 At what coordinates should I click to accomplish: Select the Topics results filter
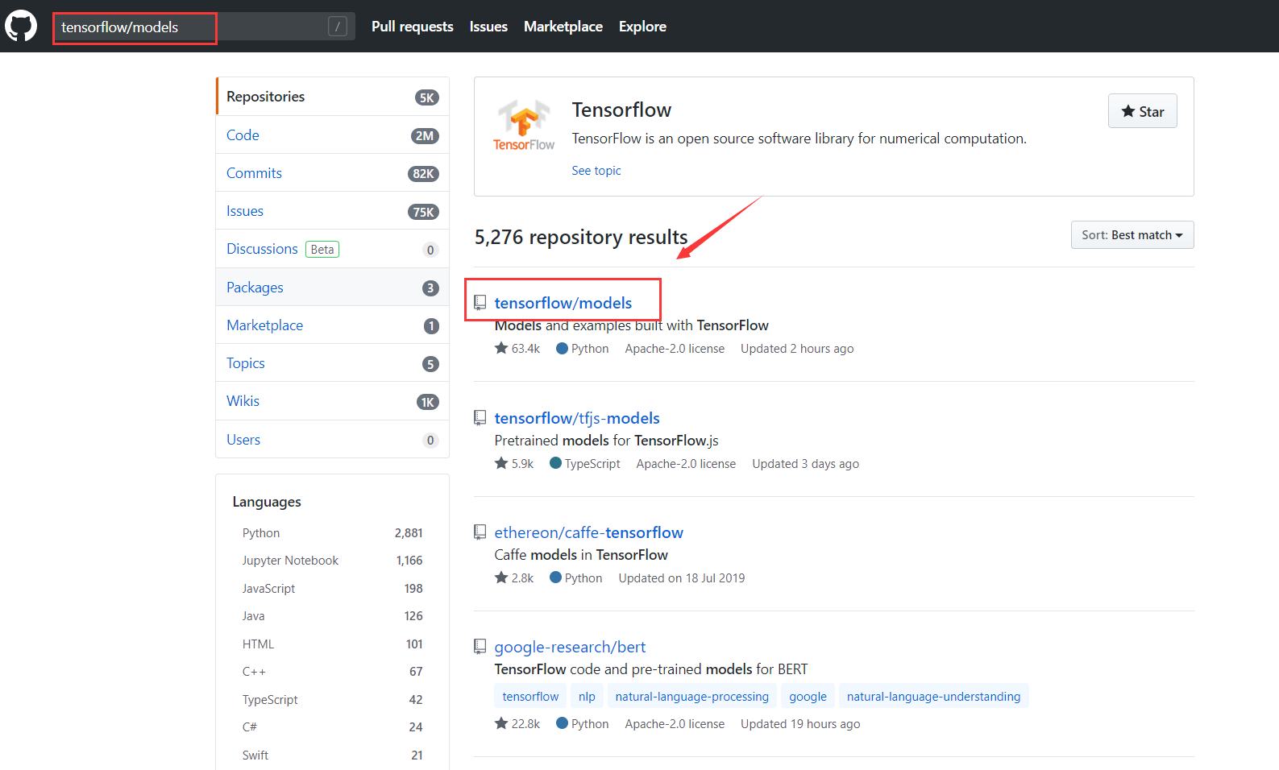332,363
